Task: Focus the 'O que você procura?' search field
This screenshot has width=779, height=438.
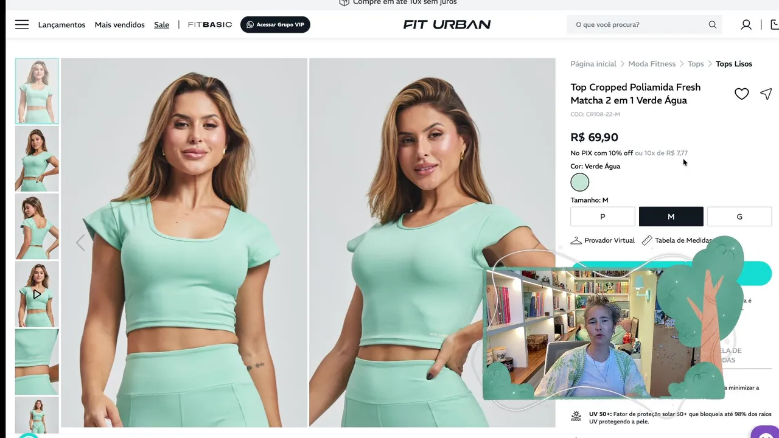Action: click(x=639, y=24)
